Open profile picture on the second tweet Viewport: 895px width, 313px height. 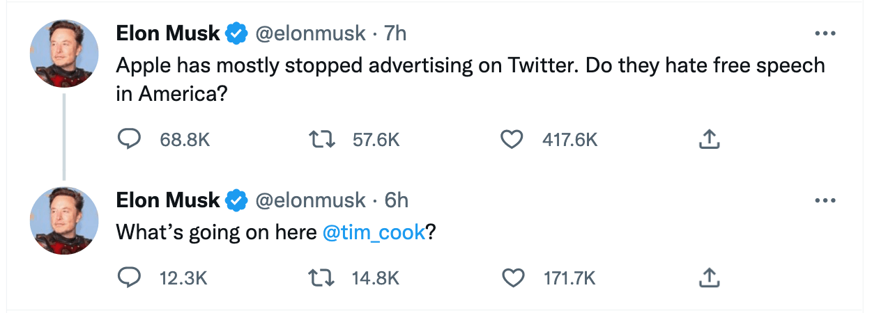[x=64, y=220]
